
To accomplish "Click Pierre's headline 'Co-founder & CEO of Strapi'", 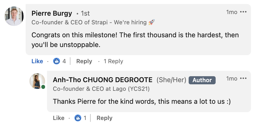I will [x=70, y=22].
